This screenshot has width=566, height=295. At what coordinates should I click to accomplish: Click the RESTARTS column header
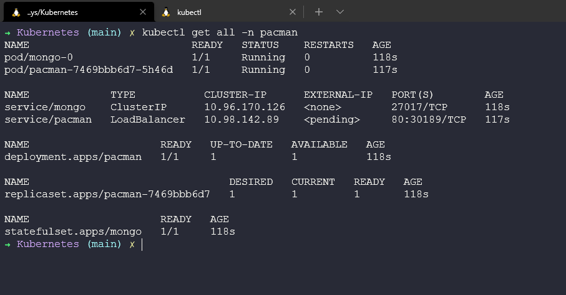(x=329, y=45)
